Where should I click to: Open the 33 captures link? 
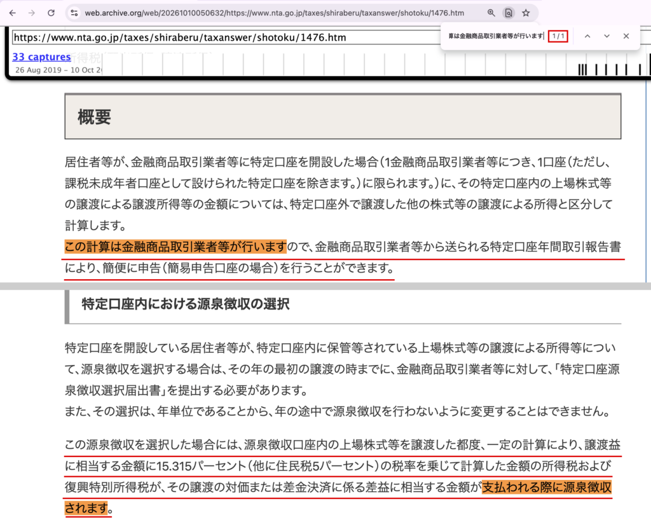(x=41, y=57)
